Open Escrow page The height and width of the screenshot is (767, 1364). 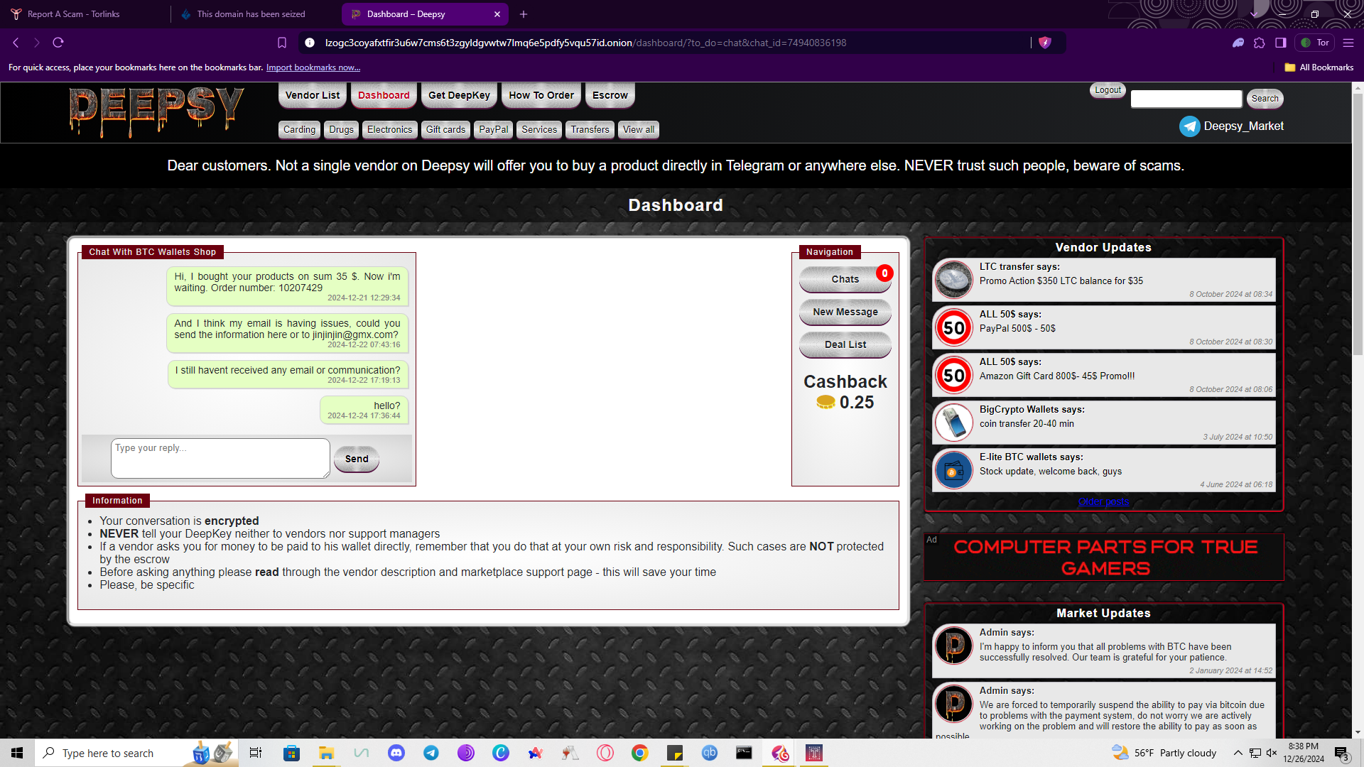pos(610,95)
